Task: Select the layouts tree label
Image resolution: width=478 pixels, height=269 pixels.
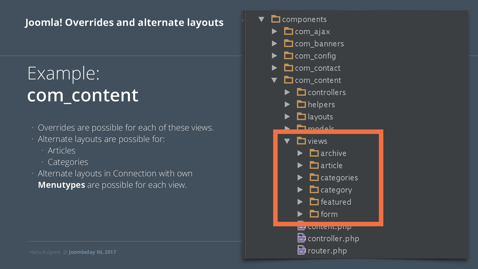Action: 320,117
